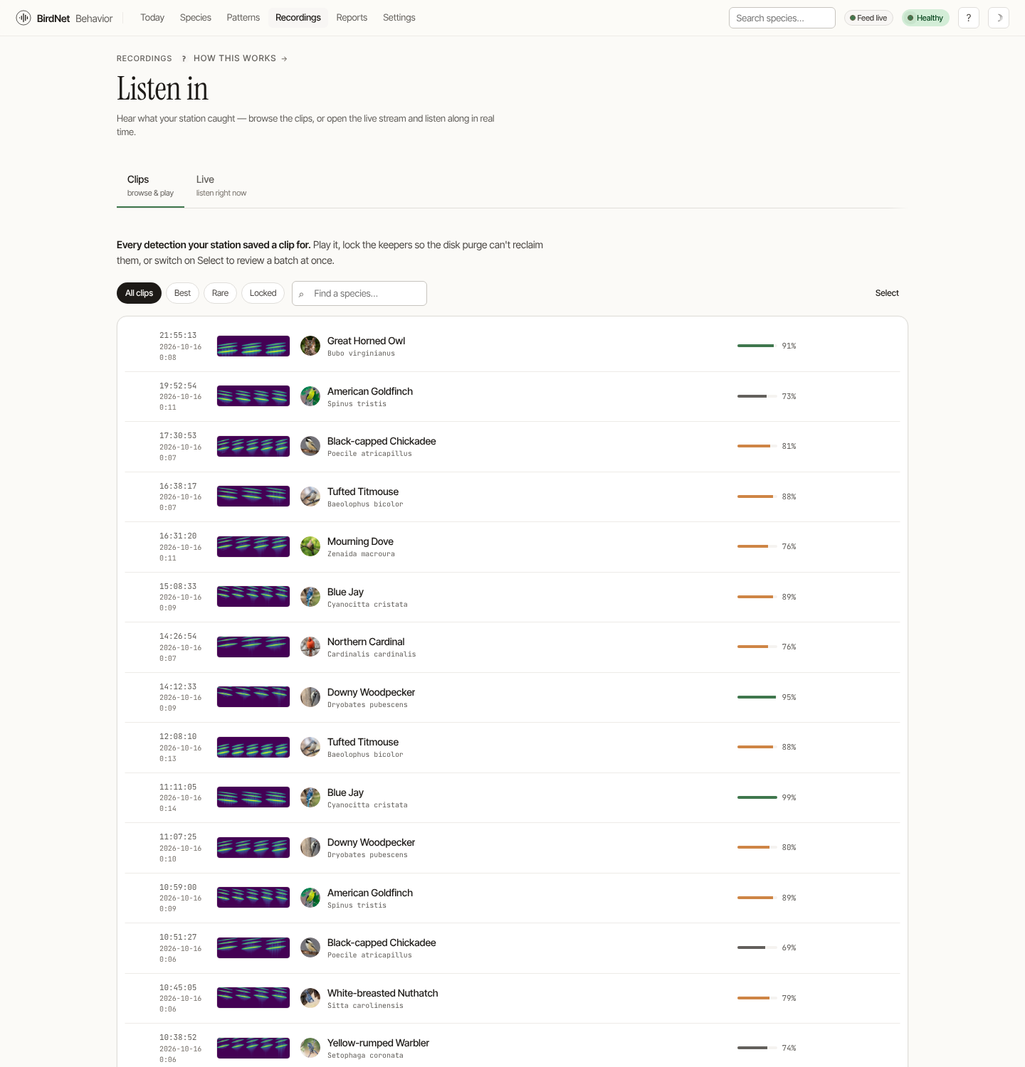Open the Species nav item
Screen dimensions: 1025x1067
[x=196, y=18]
